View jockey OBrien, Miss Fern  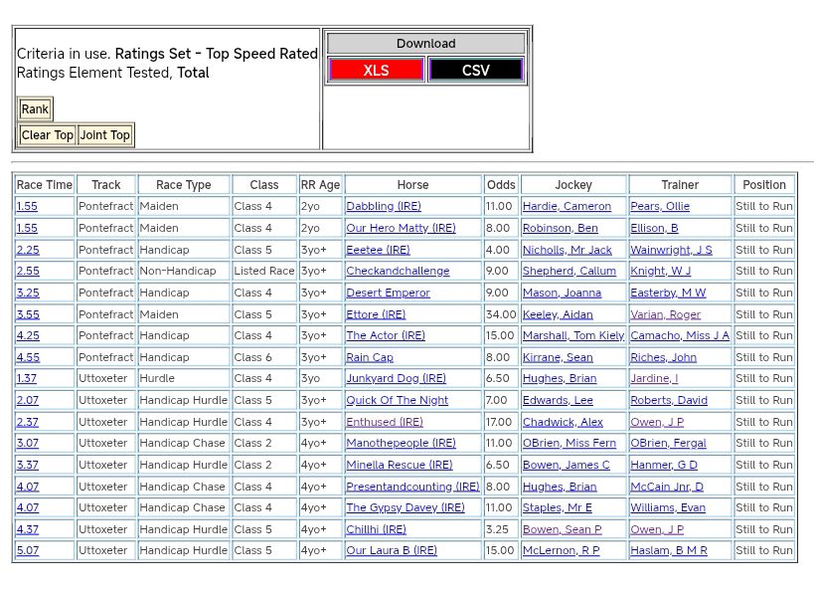pyautogui.click(x=569, y=444)
